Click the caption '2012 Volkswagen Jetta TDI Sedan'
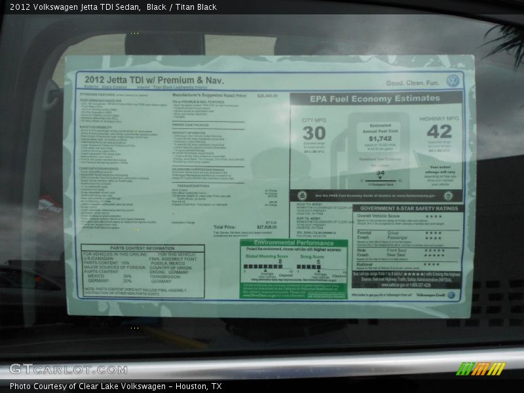Image resolution: width=524 pixels, height=393 pixels. tap(75, 7)
